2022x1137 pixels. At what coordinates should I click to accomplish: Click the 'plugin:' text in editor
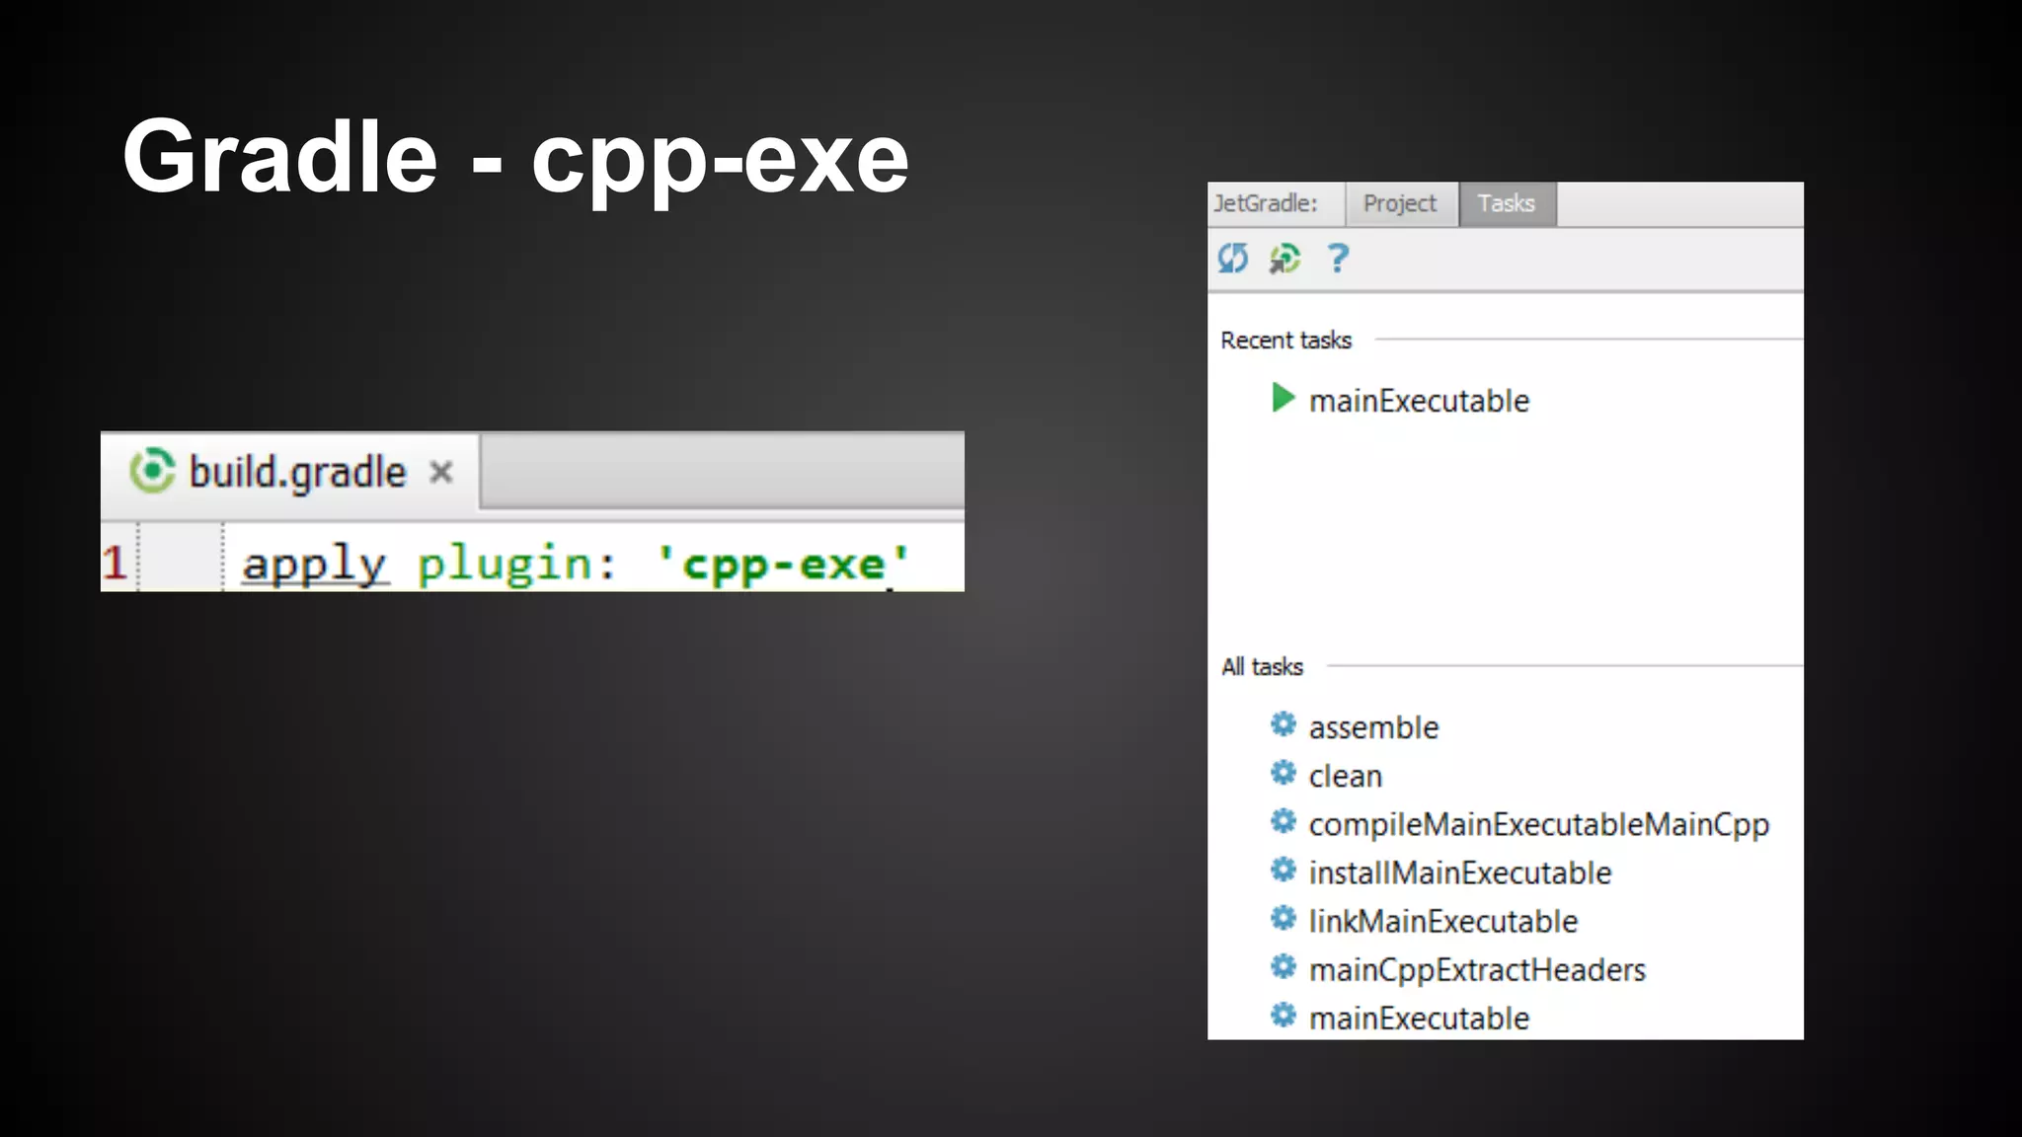coord(516,566)
